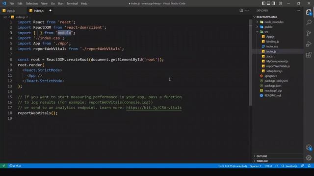This screenshot has width=314, height=176.
Task: Click the App.js file icon in explorer
Action: coord(263,37)
